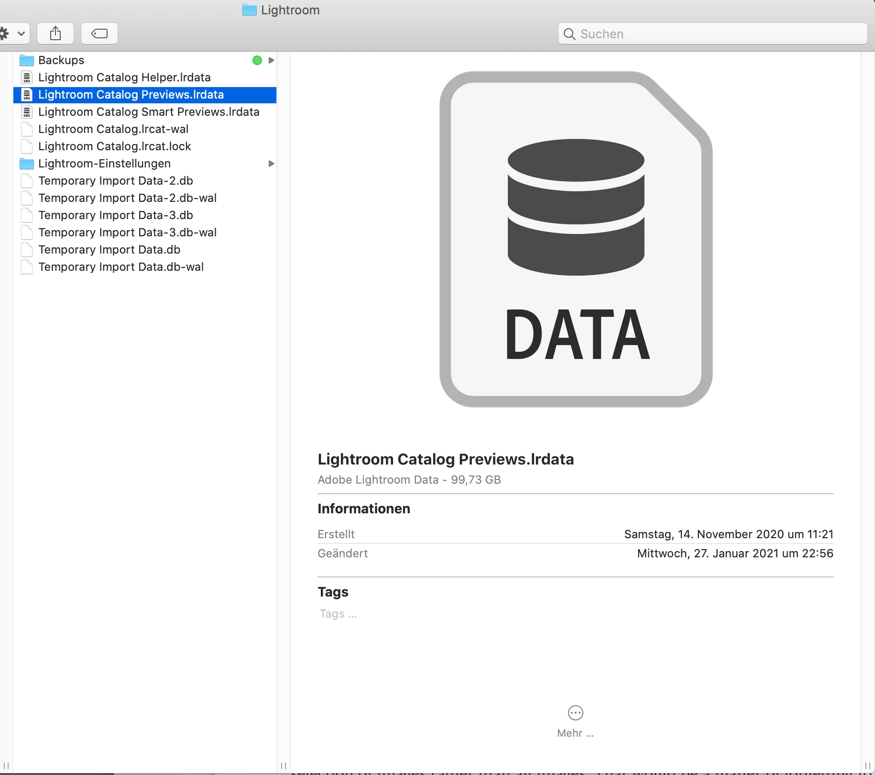This screenshot has width=875, height=775.
Task: Click the file icon of Temporary Import Data-3.db-wal
Action: click(x=27, y=232)
